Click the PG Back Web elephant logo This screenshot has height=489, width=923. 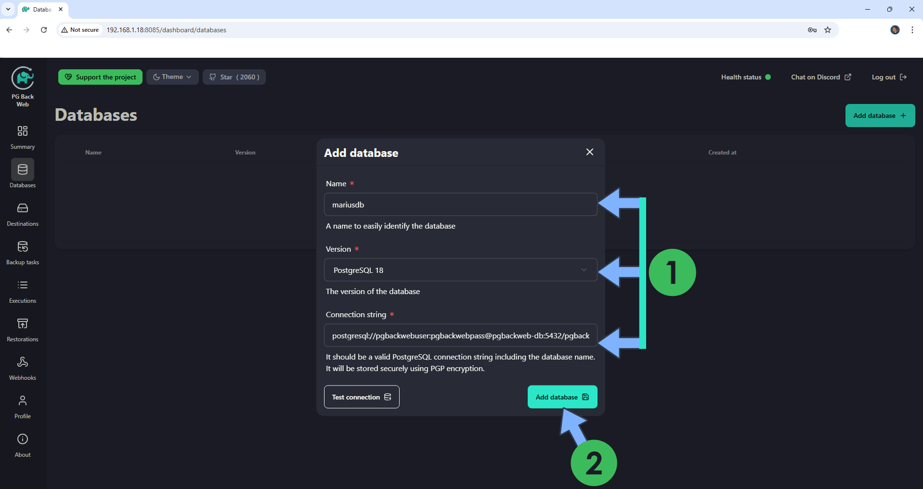(x=23, y=78)
